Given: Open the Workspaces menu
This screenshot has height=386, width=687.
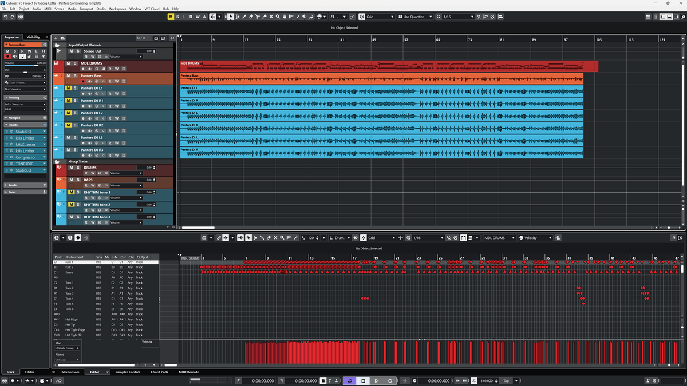Looking at the screenshot, I should pos(118,9).
